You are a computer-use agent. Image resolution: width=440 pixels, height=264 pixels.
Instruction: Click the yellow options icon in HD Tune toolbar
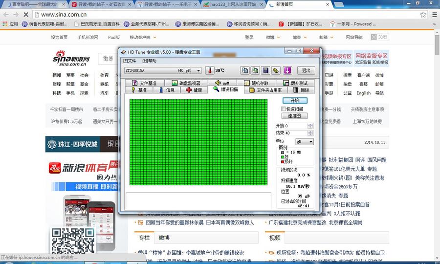[x=276, y=70]
